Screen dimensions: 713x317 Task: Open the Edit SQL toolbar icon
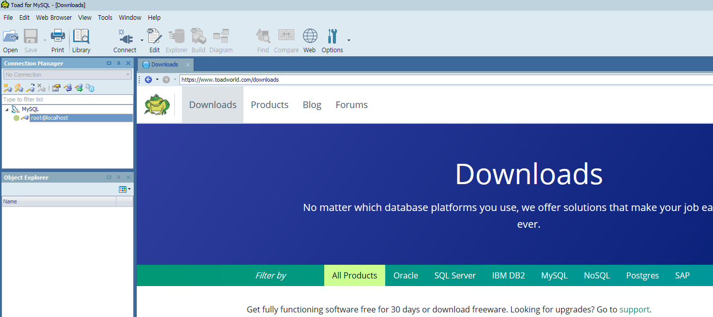154,37
